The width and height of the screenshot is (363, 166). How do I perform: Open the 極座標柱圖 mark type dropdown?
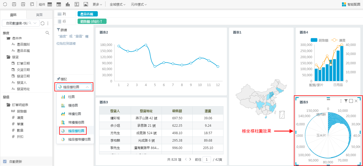(x=74, y=87)
